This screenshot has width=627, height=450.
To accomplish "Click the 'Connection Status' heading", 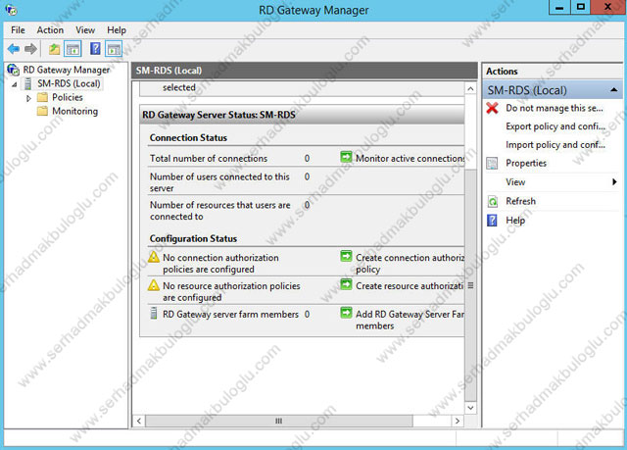I will [188, 137].
